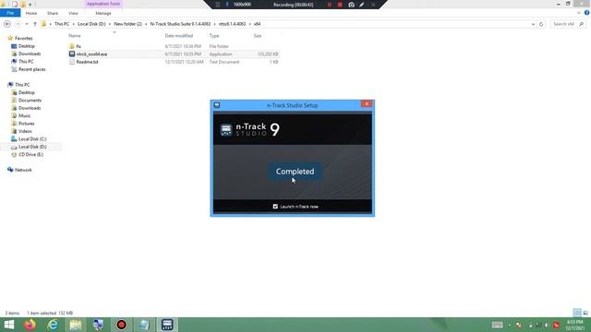This screenshot has width=591, height=332.
Task: Open Music folder under This PC
Action: coord(25,115)
